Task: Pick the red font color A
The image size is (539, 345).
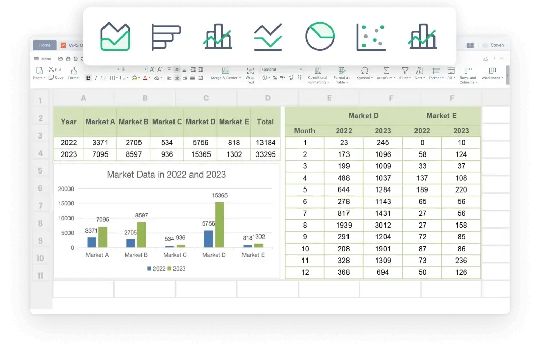Action: tap(145, 78)
